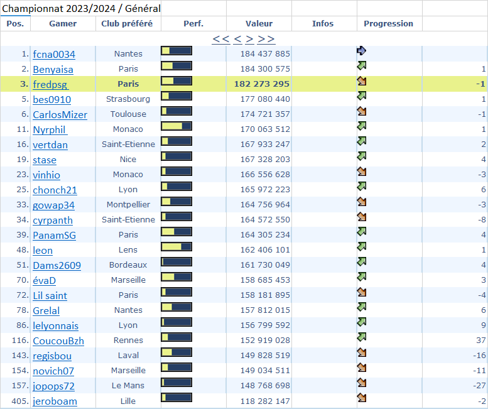Click green up arrow in stase row
Screen dimensions: 488x409
pos(361,156)
